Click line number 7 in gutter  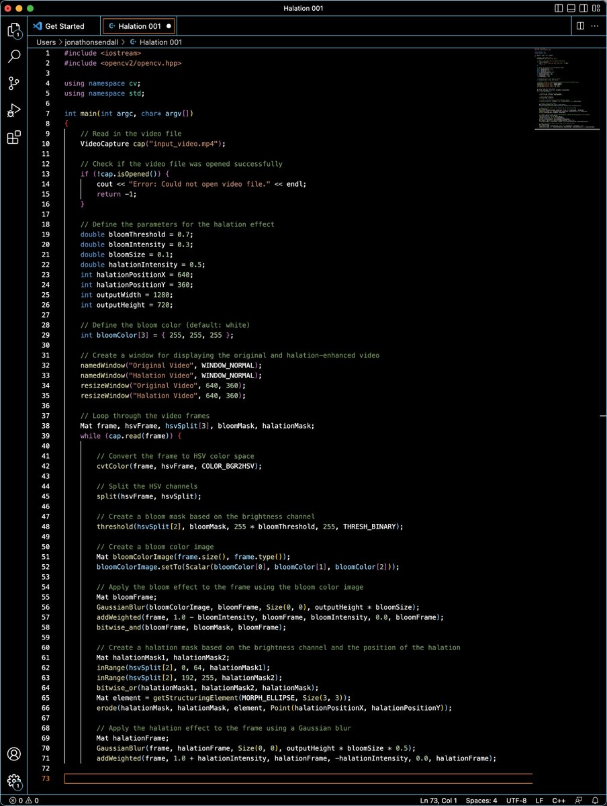(48, 114)
